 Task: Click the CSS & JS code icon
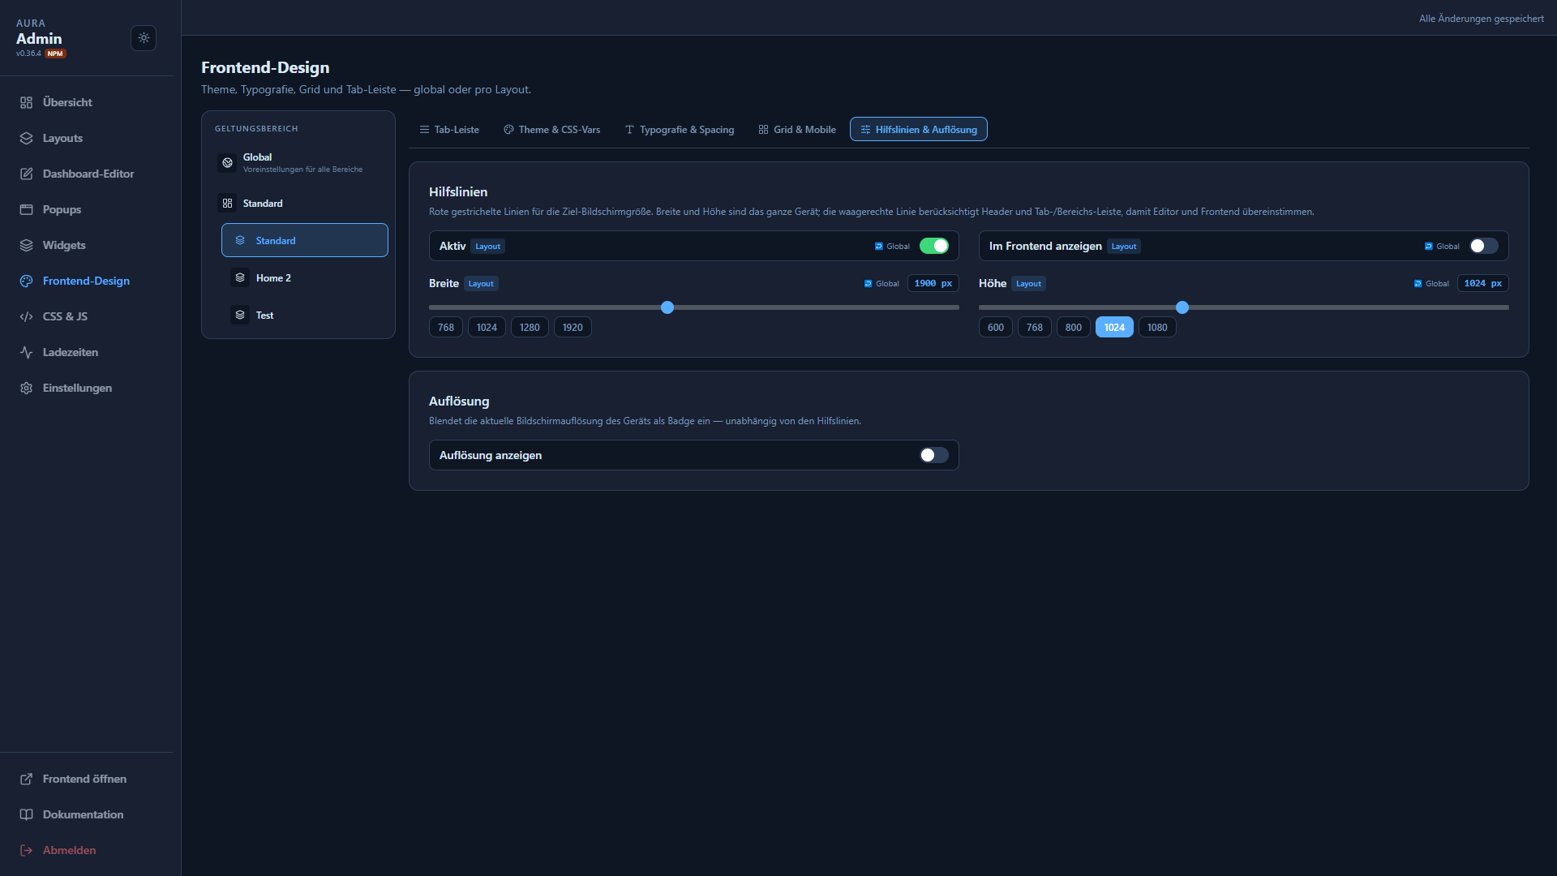coord(26,316)
